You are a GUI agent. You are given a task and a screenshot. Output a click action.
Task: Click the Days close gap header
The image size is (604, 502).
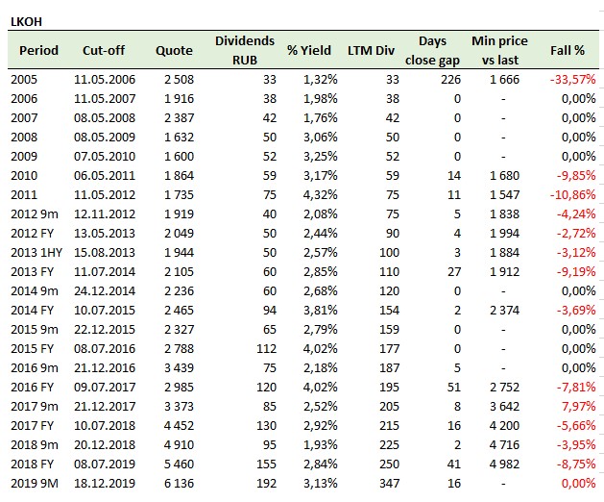click(x=432, y=51)
